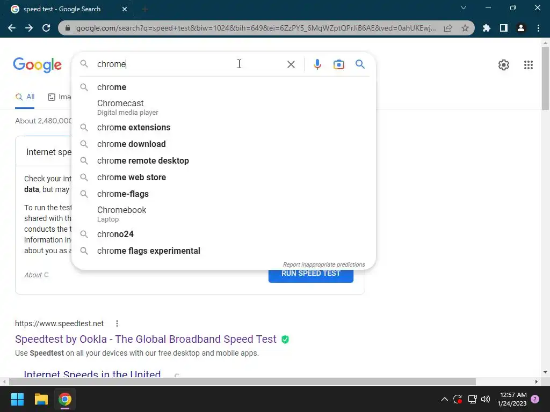Image resolution: width=550 pixels, height=412 pixels.
Task: Open the Windows Start menu
Action: [17, 399]
